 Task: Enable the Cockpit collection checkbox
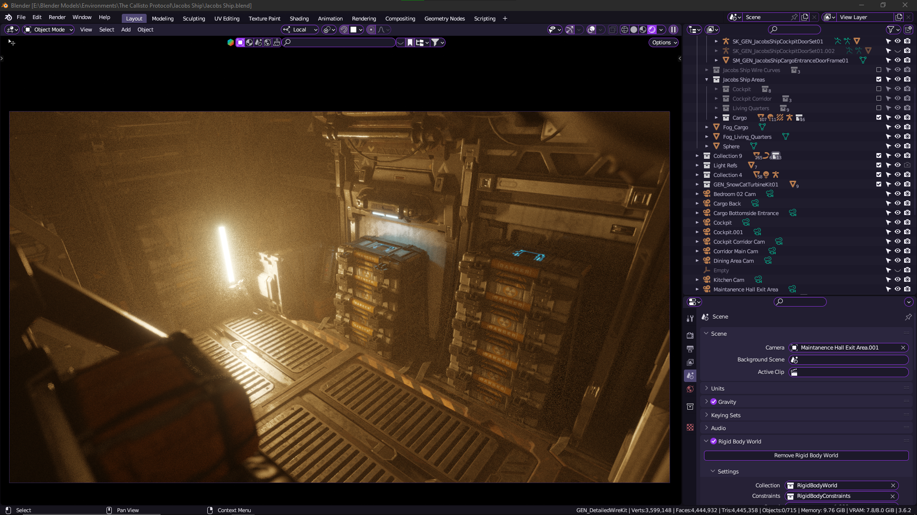click(x=878, y=89)
